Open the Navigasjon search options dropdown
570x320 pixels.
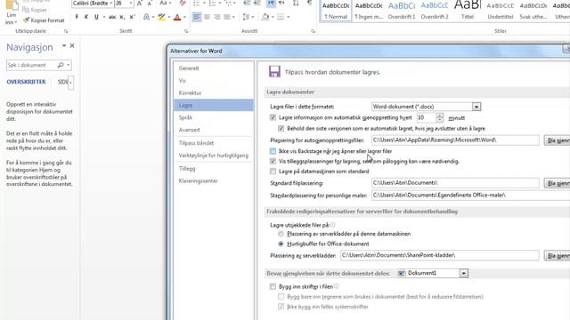[x=68, y=65]
